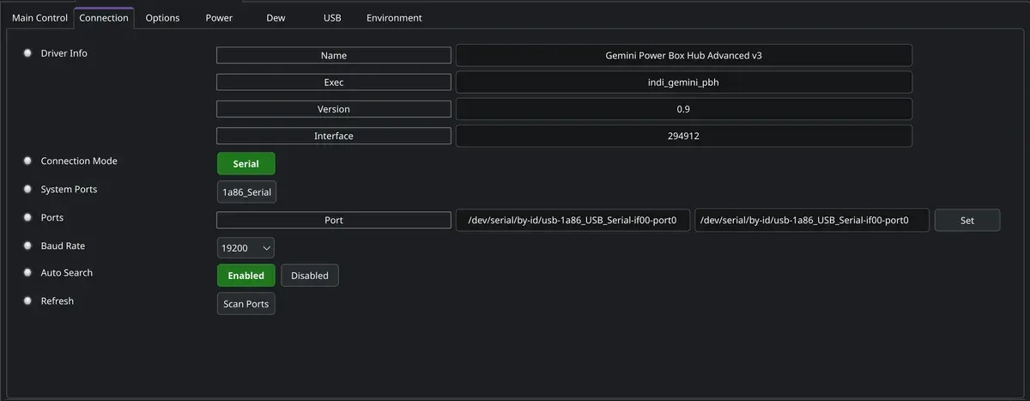Screen dimensions: 1030x401
Task: Click the Ports status indicator light
Action: [x=27, y=218]
